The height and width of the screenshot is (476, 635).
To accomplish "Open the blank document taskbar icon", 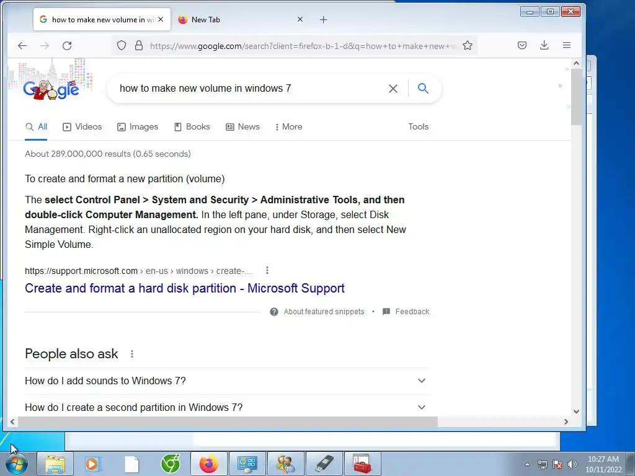I will point(131,464).
